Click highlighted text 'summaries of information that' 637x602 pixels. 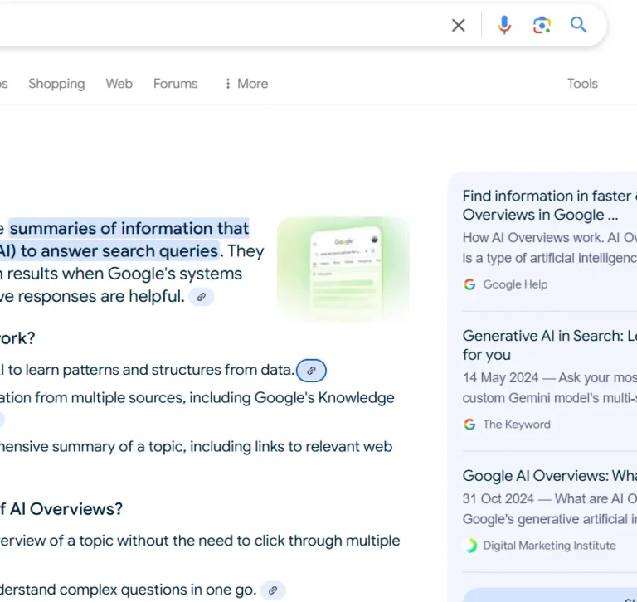(129, 228)
